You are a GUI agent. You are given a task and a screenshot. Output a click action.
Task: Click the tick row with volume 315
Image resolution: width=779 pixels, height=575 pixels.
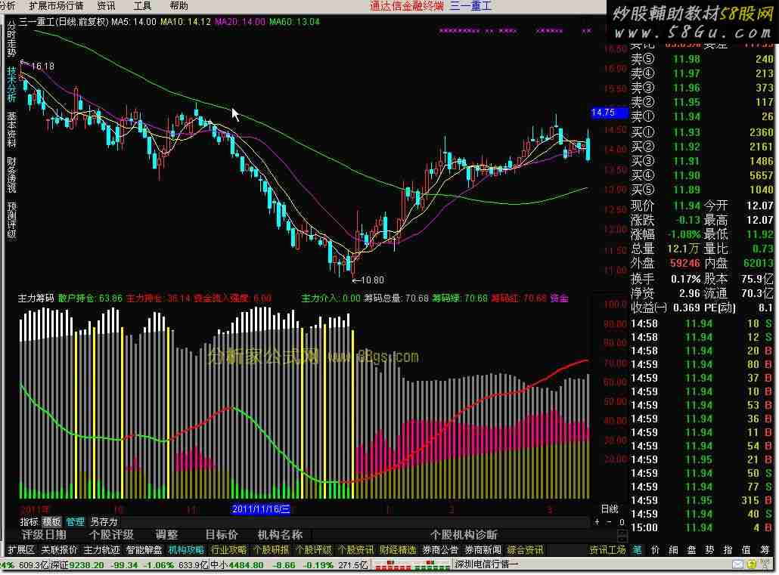click(x=702, y=500)
